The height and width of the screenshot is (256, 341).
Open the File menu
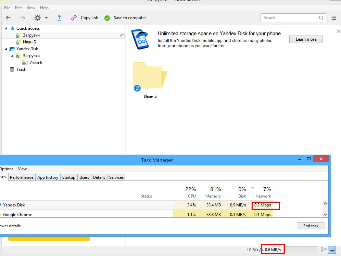(x=7, y=8)
